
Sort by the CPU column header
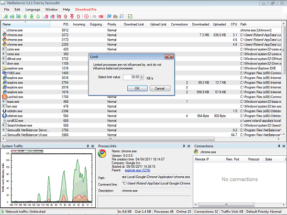coord(233,24)
